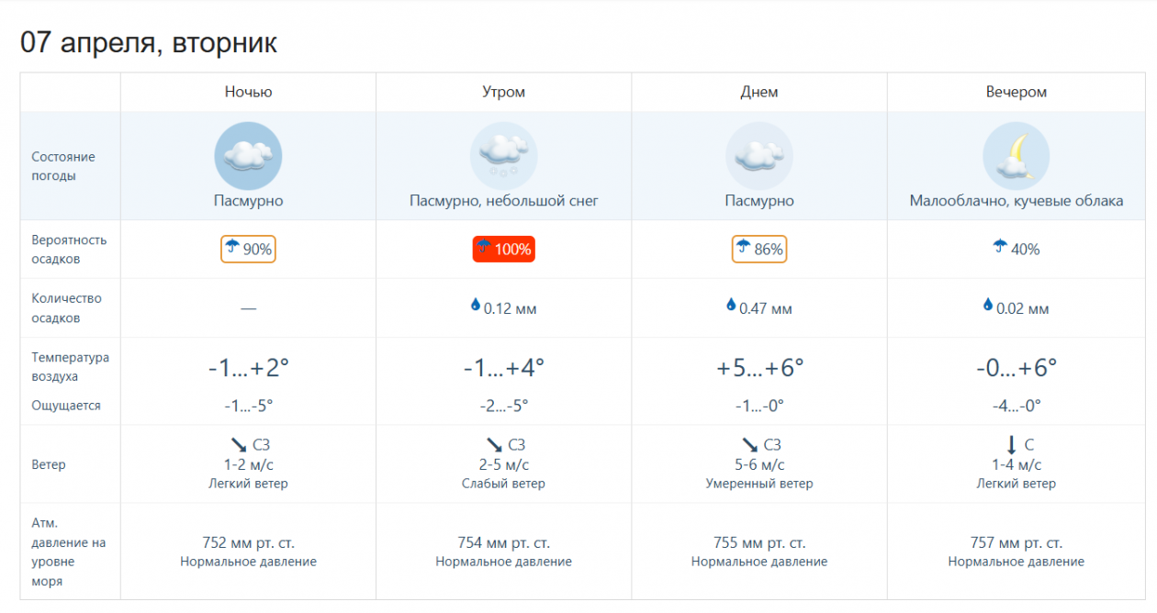
Task: Select the Вечером column header
Action: click(x=1016, y=92)
